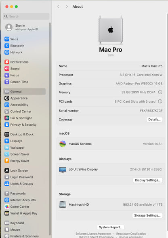Open Displays sun icon
168x238 pixels.
7,141
